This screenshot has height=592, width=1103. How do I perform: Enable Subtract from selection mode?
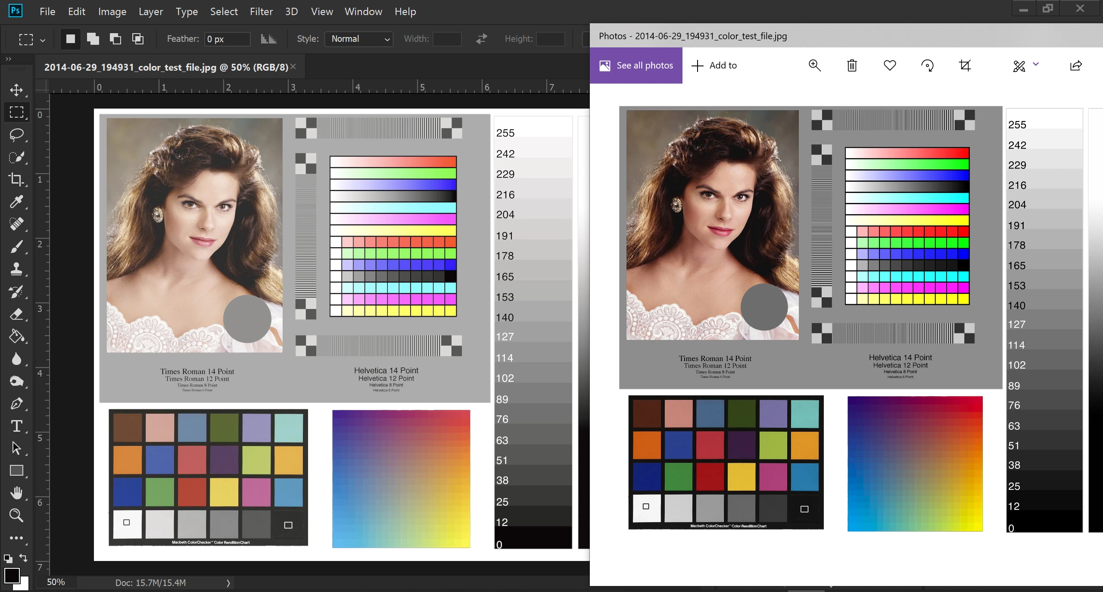tap(115, 39)
